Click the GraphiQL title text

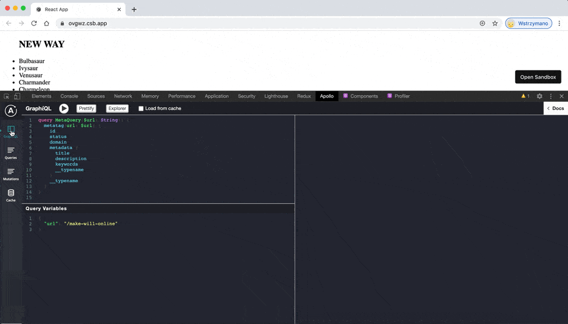(x=38, y=108)
